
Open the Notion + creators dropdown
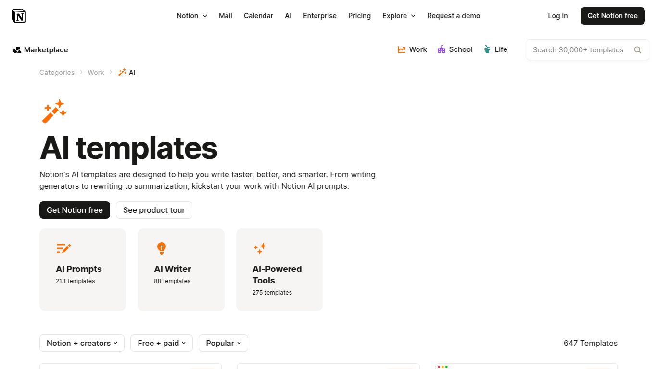click(82, 343)
